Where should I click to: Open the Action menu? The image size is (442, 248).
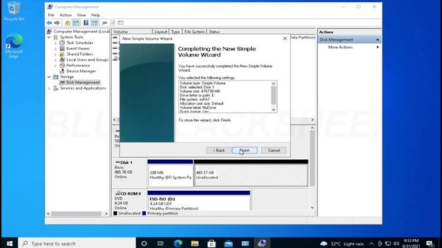(x=66, y=15)
